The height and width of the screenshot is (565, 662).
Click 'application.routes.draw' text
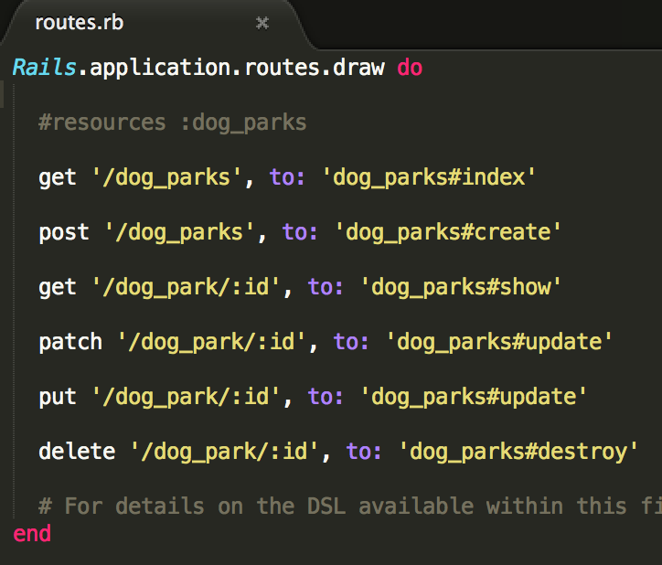(237, 68)
